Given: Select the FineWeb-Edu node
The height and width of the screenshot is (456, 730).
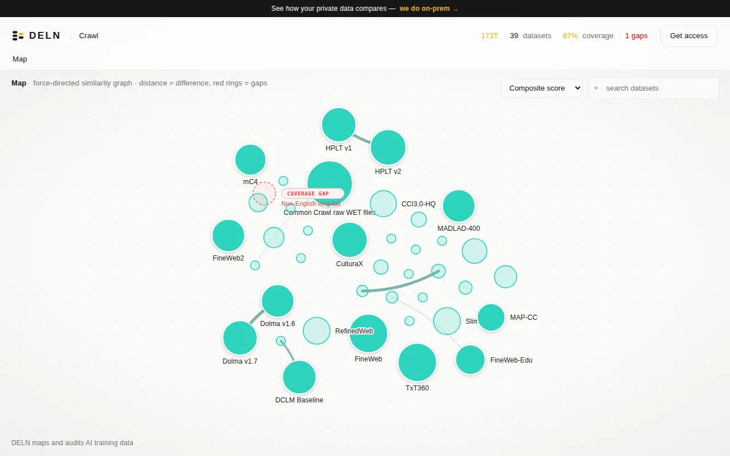Looking at the screenshot, I should click(x=471, y=360).
